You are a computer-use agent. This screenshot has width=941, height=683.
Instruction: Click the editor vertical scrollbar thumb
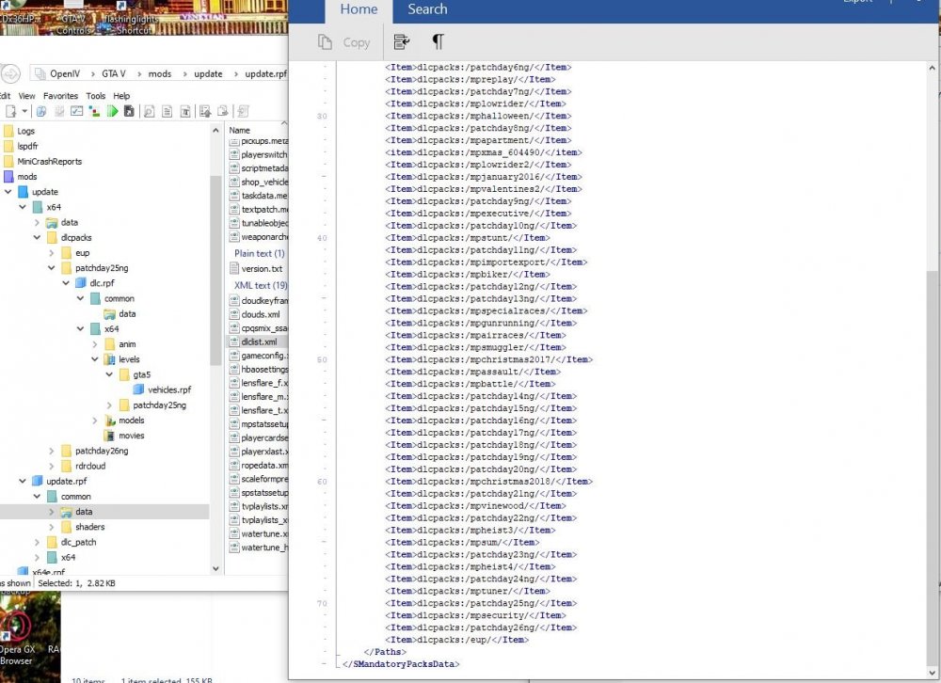(932, 469)
